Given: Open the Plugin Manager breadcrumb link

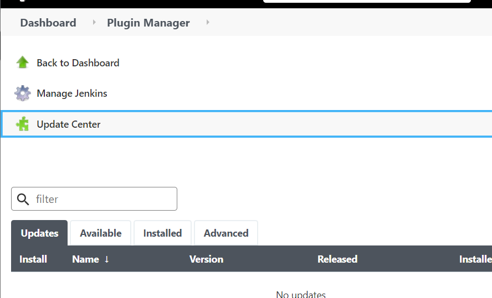Looking at the screenshot, I should (148, 23).
